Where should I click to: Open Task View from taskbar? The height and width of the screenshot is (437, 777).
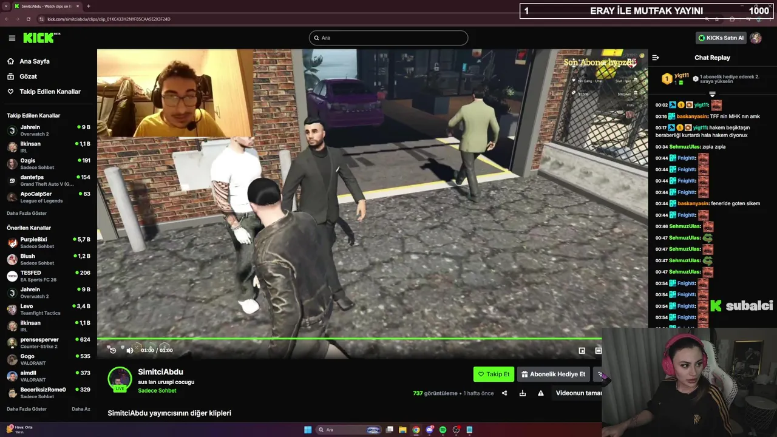tap(390, 430)
